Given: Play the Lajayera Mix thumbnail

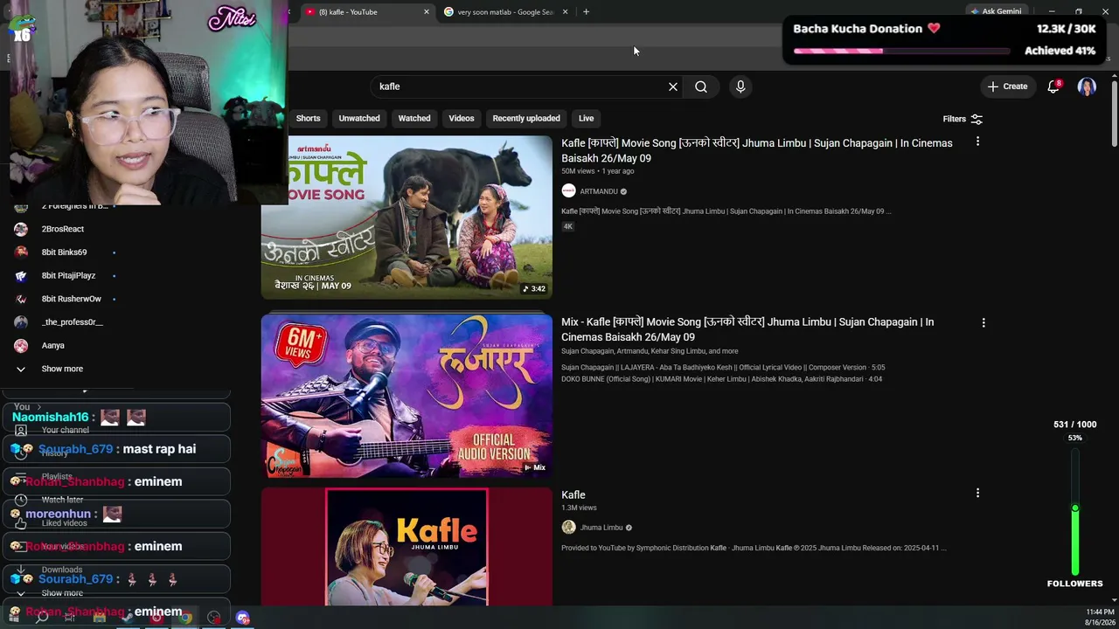Looking at the screenshot, I should (x=407, y=396).
